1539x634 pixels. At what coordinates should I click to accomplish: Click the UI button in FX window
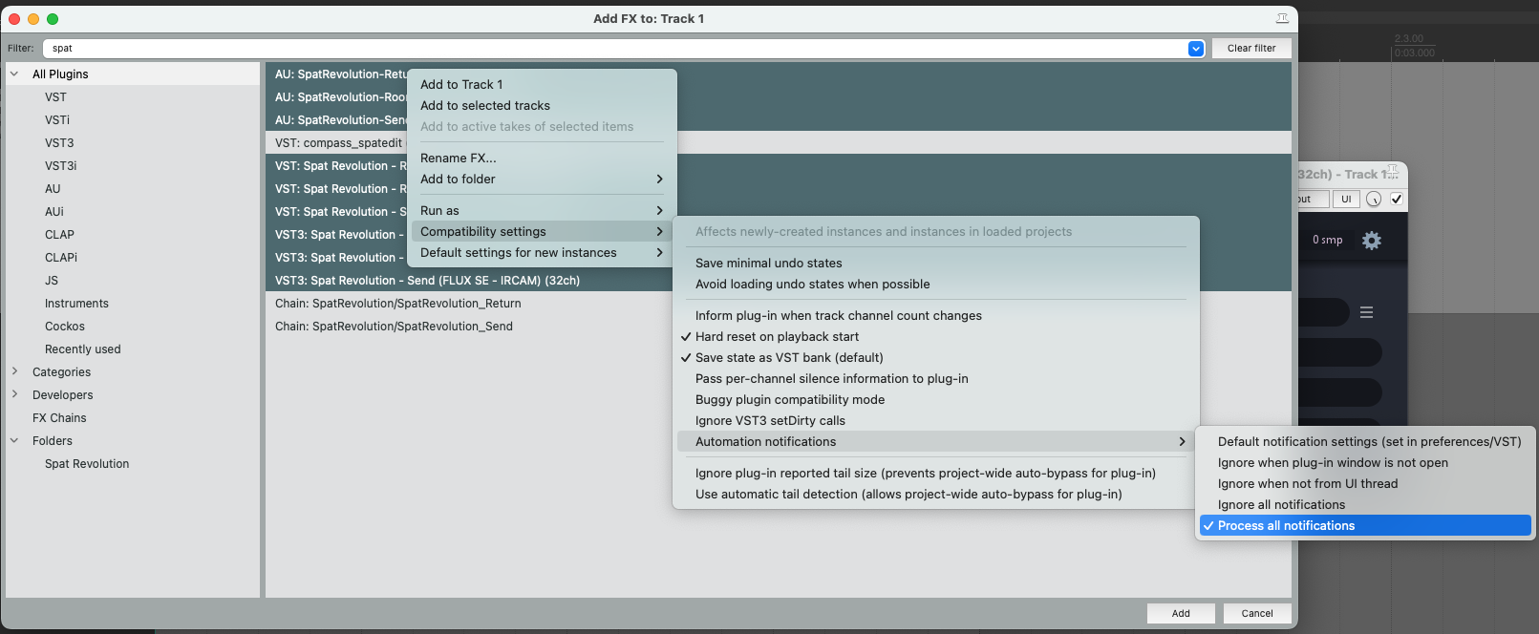pos(1346,200)
